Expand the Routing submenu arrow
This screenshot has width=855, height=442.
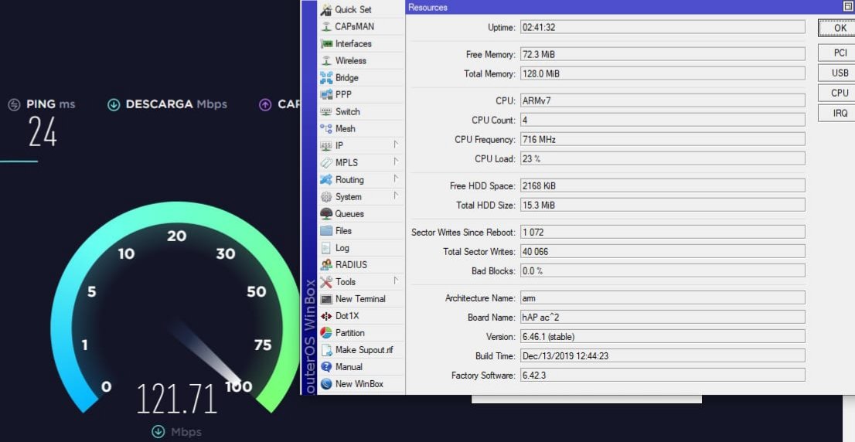pos(396,178)
